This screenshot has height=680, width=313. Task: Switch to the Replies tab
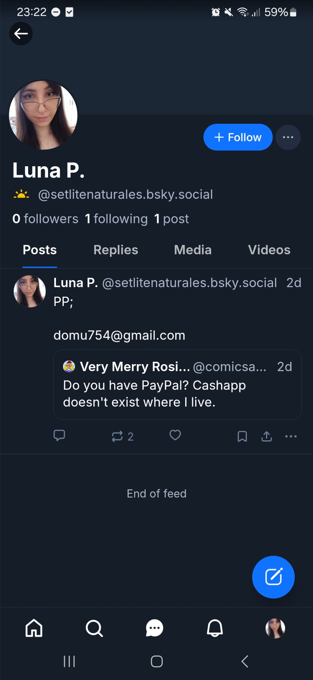tap(116, 250)
